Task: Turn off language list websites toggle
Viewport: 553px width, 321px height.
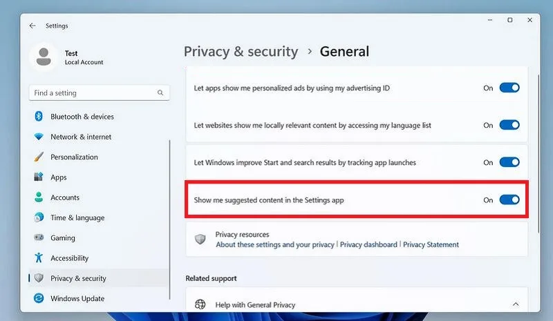Action: point(509,125)
